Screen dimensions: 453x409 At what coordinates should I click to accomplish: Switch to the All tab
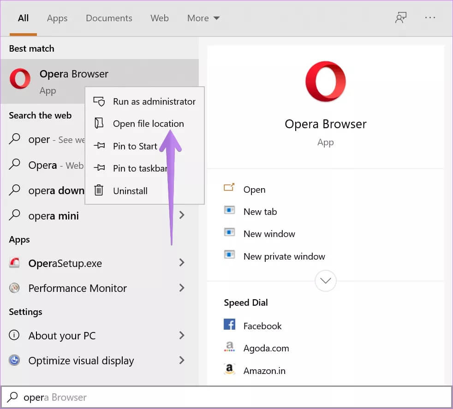(23, 18)
